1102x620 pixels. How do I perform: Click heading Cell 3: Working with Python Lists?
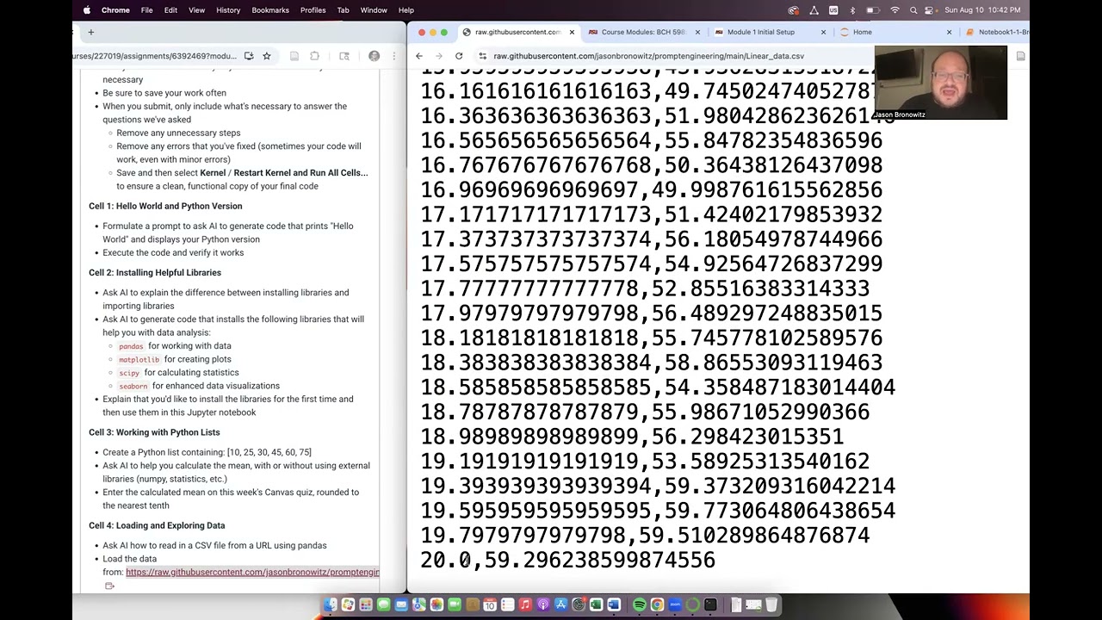pos(154,432)
